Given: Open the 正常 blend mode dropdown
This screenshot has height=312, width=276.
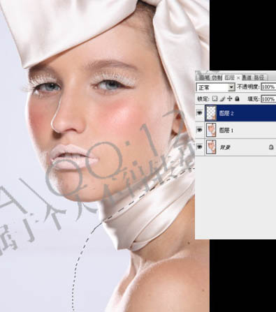Looking at the screenshot, I should click(215, 87).
